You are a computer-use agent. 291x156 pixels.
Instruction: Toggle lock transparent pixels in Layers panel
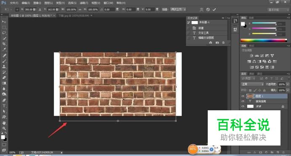coord(250,90)
